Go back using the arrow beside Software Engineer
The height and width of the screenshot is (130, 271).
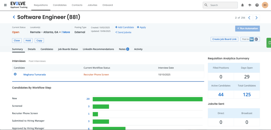14,17
